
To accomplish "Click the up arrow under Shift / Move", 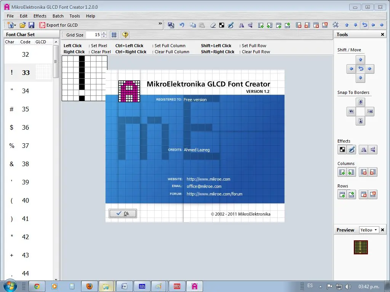I will 360,60.
